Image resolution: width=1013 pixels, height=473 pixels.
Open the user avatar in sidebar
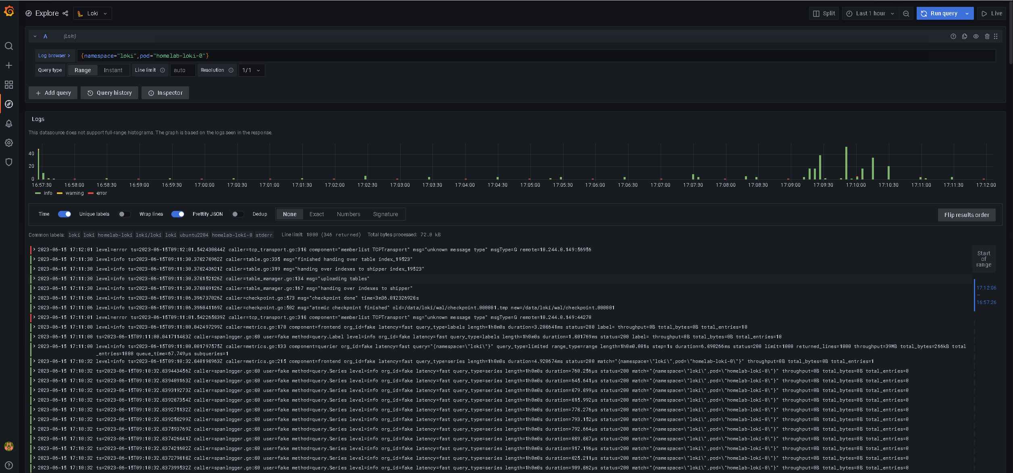pos(9,446)
